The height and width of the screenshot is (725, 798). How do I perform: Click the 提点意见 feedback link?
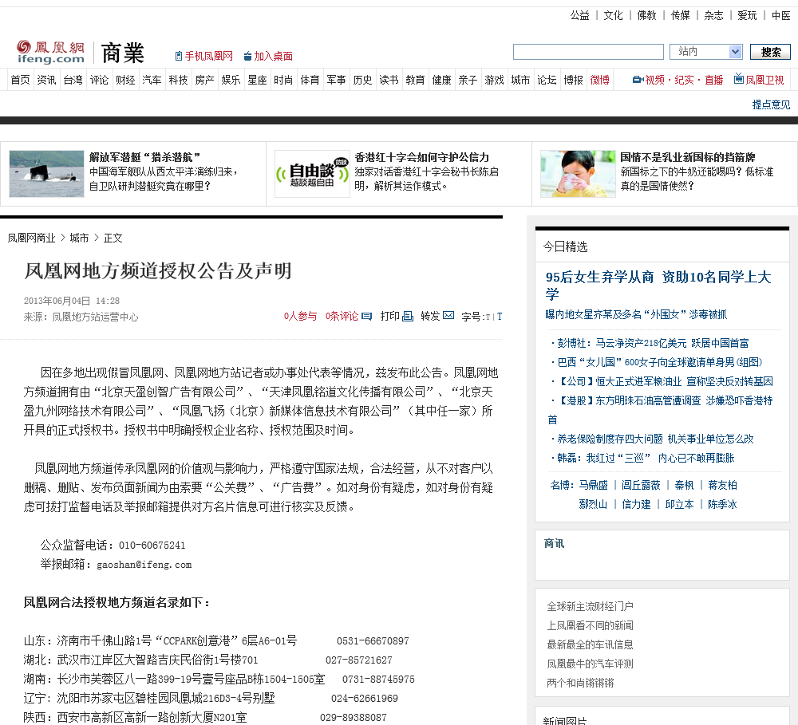point(771,104)
